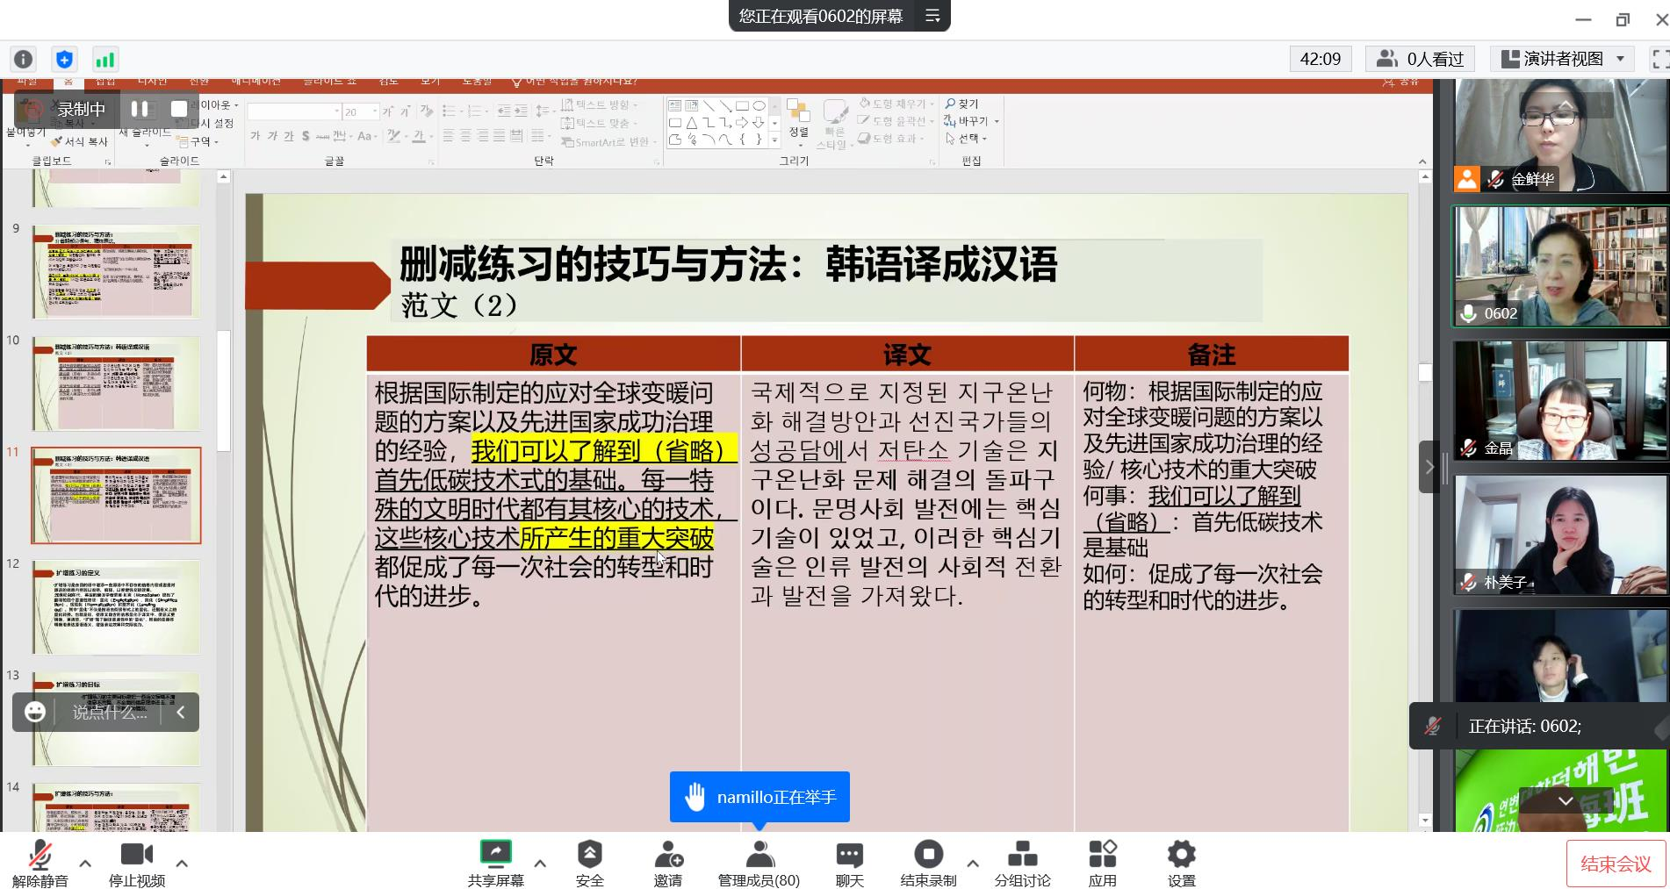Click the meeting info icon

(24, 60)
